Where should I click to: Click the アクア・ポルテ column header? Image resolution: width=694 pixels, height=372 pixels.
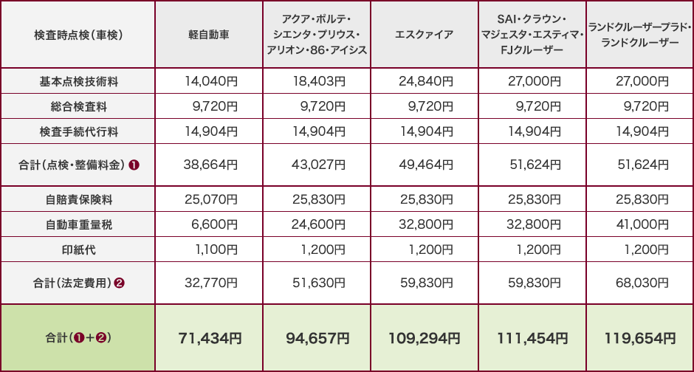pos(317,35)
